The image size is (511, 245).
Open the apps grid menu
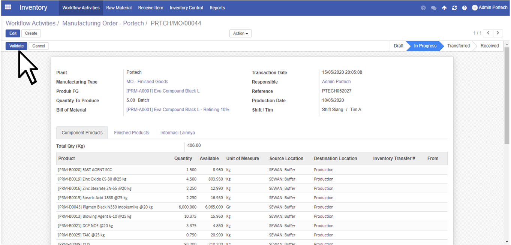click(x=8, y=7)
